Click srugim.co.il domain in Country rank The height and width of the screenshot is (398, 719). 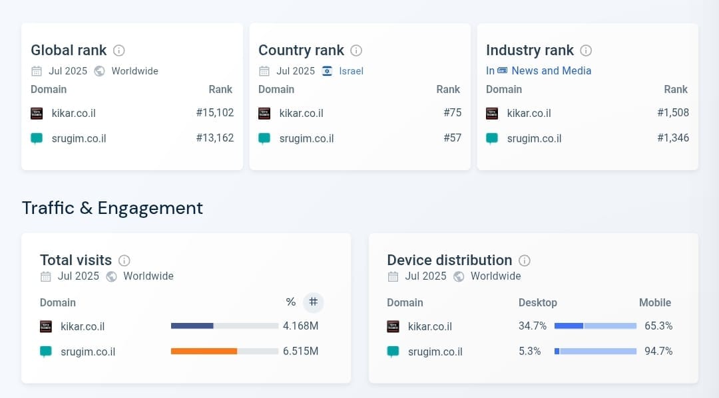306,139
